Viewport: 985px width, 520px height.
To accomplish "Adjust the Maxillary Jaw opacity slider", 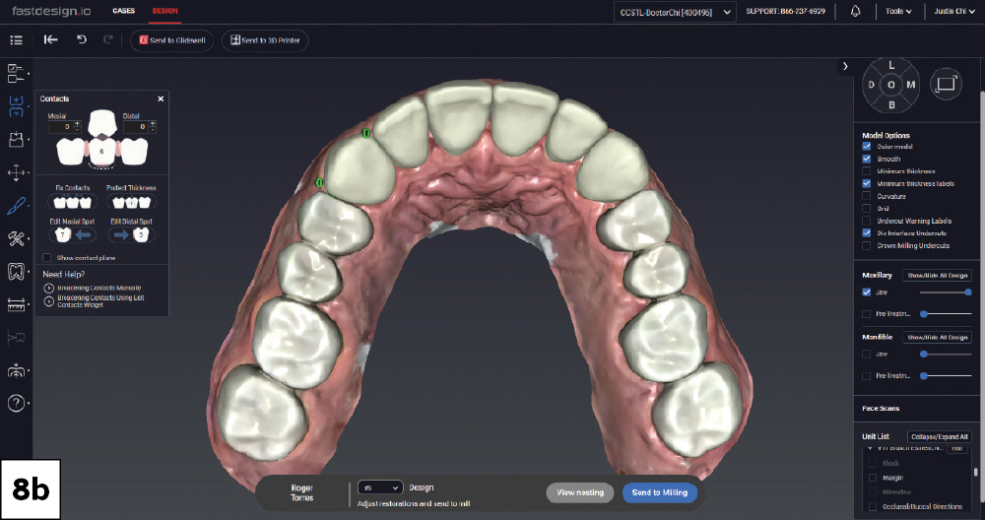I will pos(946,292).
